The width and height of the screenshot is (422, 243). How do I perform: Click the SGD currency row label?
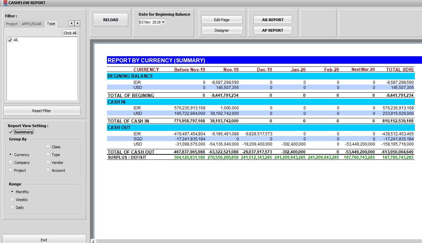(138, 139)
